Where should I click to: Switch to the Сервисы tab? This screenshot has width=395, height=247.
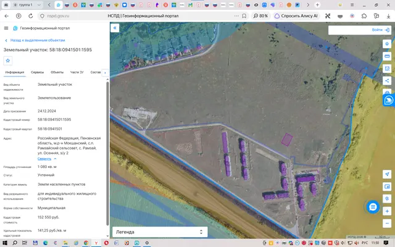pos(37,72)
